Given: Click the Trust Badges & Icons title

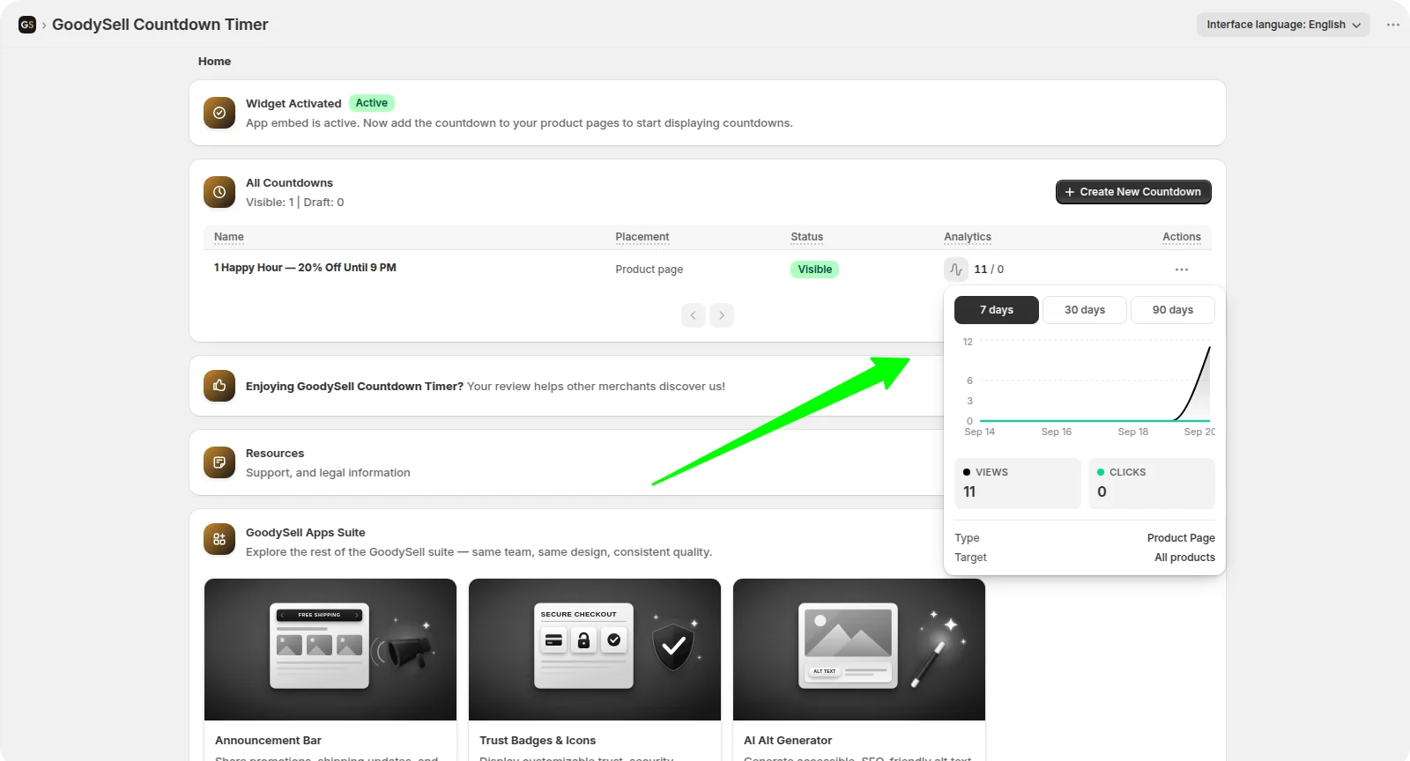Looking at the screenshot, I should point(538,741).
